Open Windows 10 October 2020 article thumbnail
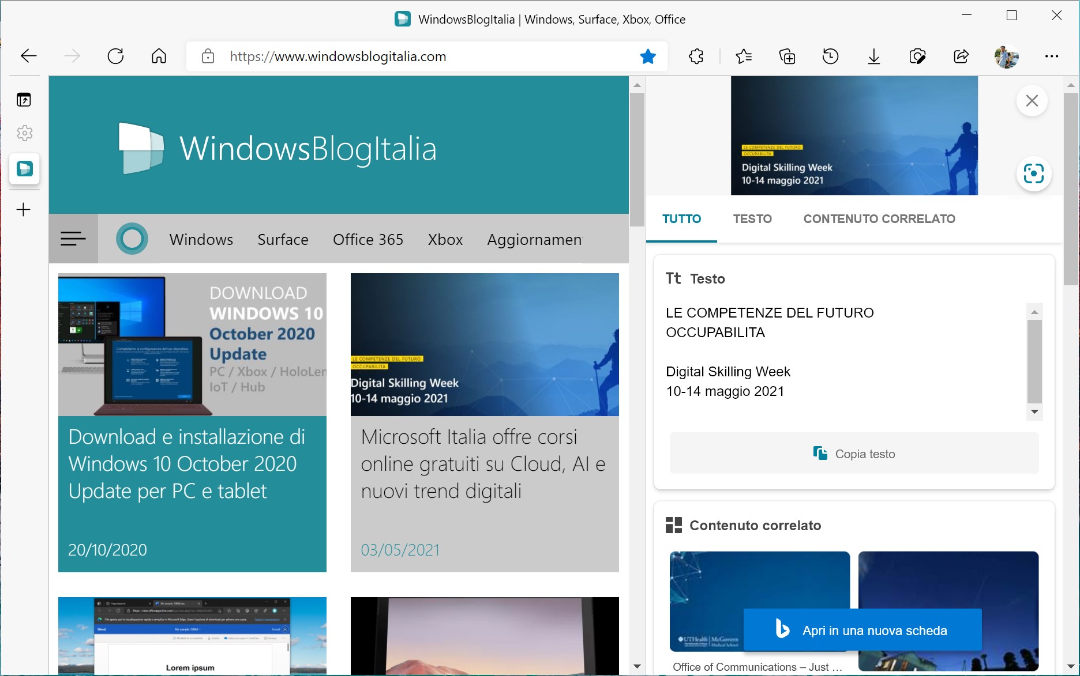 [192, 345]
